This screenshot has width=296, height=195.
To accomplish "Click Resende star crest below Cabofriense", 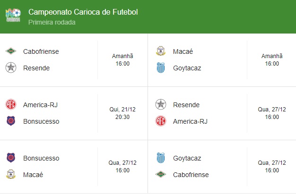I will pyautogui.click(x=11, y=68).
